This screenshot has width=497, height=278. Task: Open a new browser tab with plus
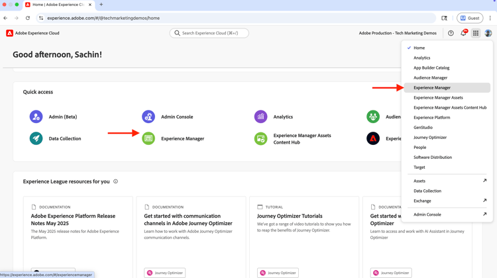pos(101,5)
